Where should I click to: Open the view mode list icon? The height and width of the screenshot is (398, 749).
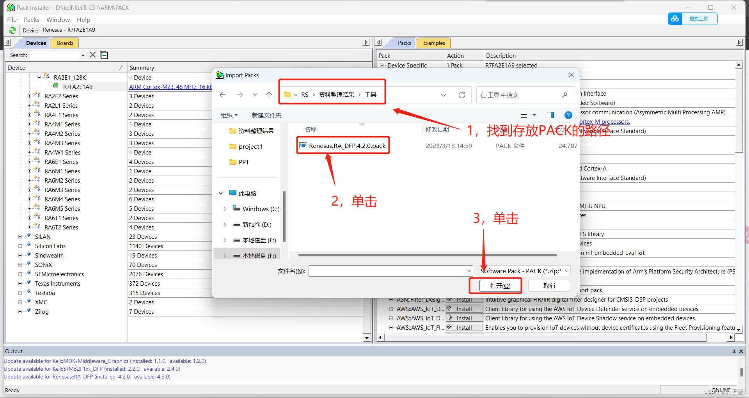pyautogui.click(x=524, y=115)
